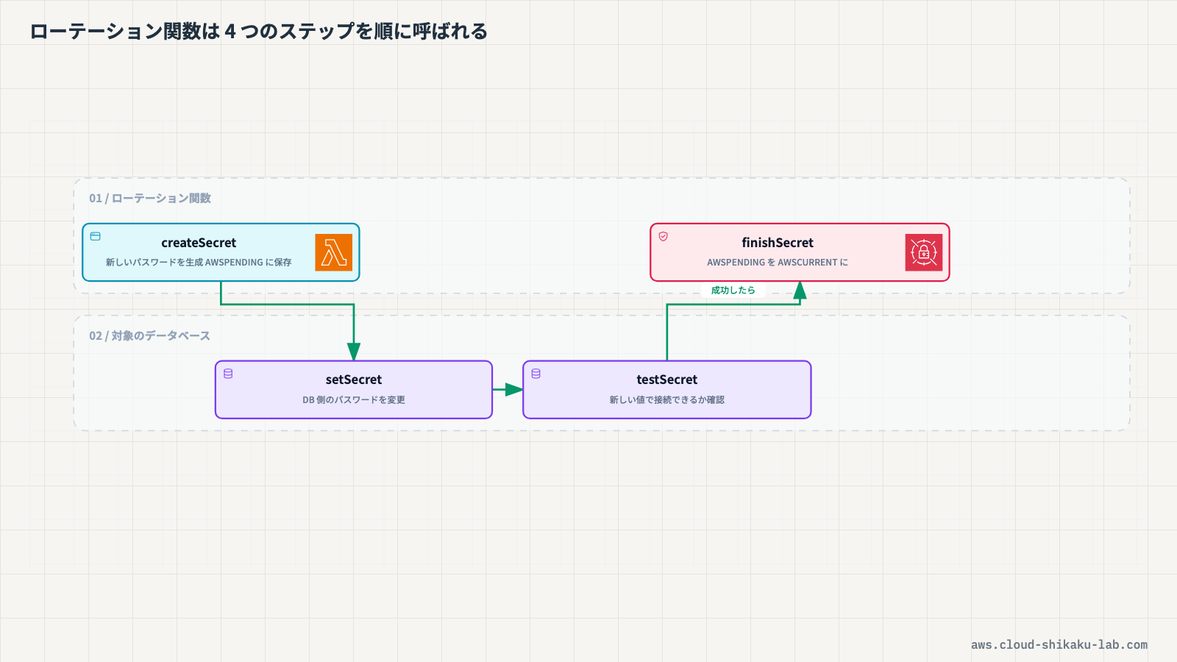
Task: Click the group label '01 / ローテーション関数'
Action: point(150,199)
